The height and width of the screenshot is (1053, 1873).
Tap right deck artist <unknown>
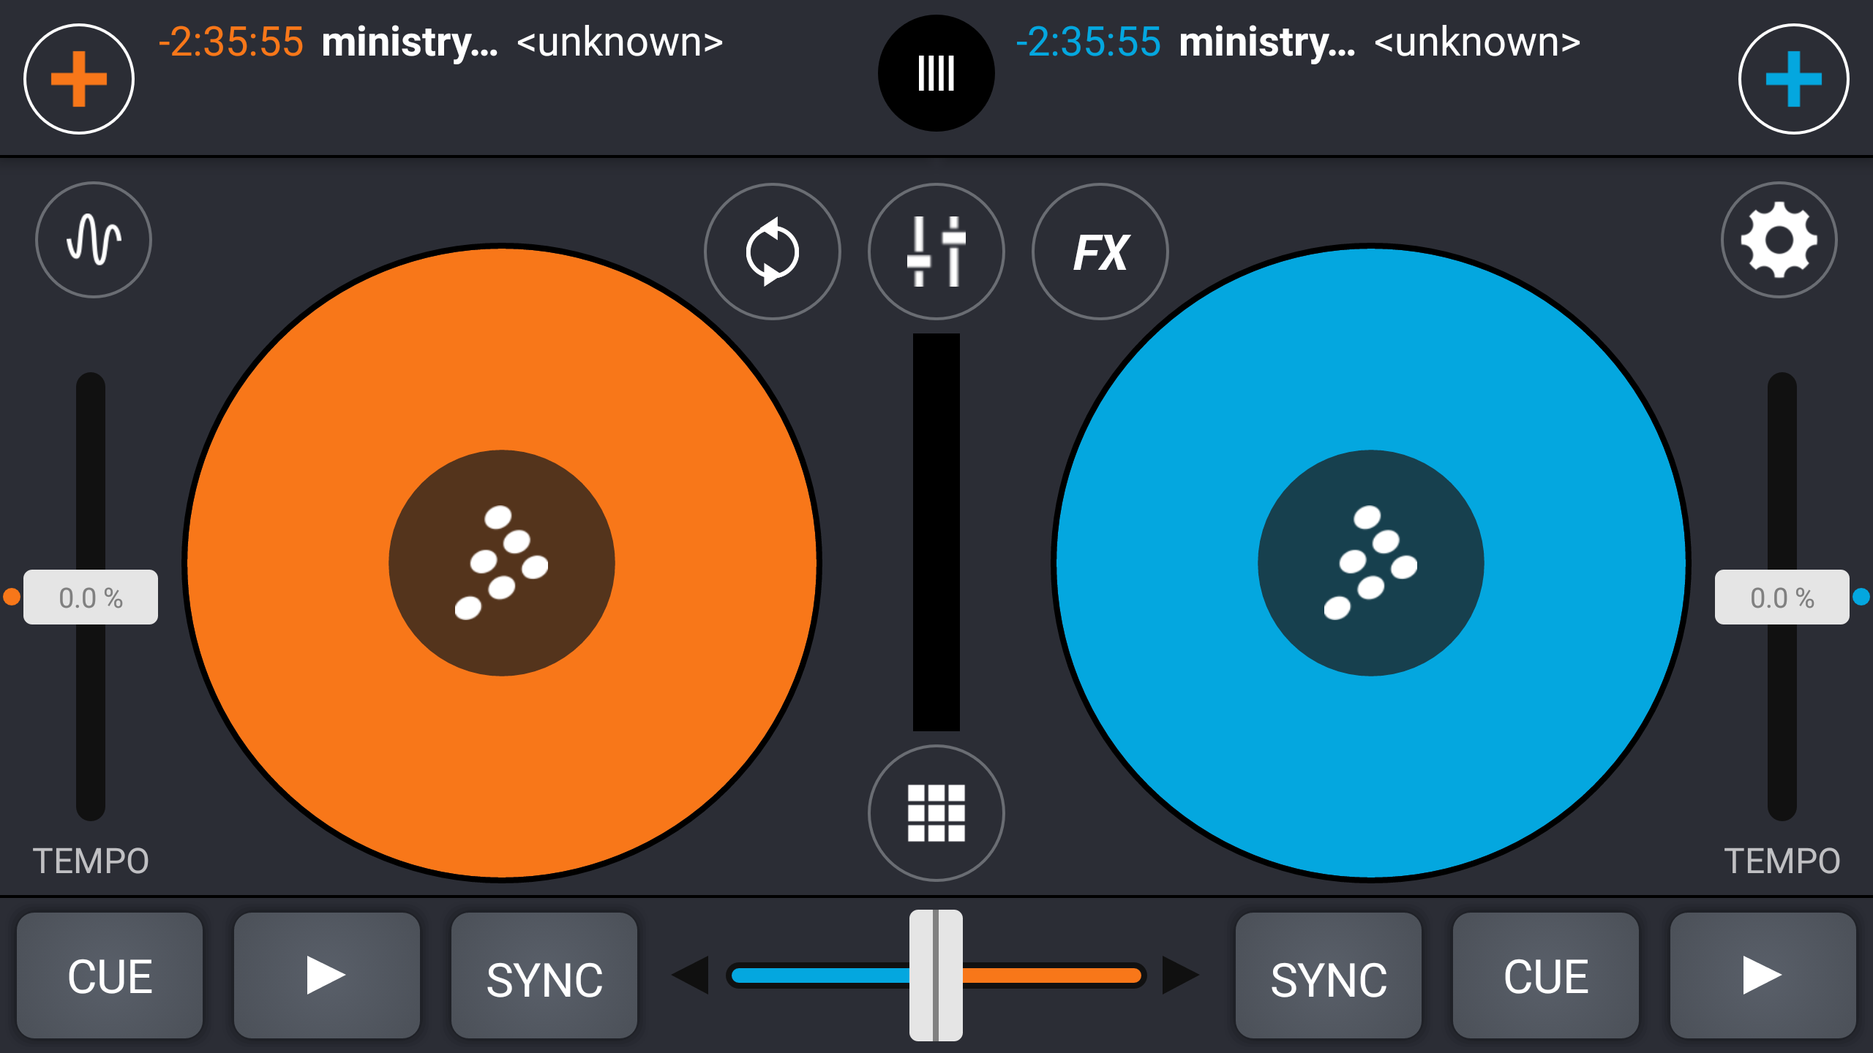click(1477, 42)
